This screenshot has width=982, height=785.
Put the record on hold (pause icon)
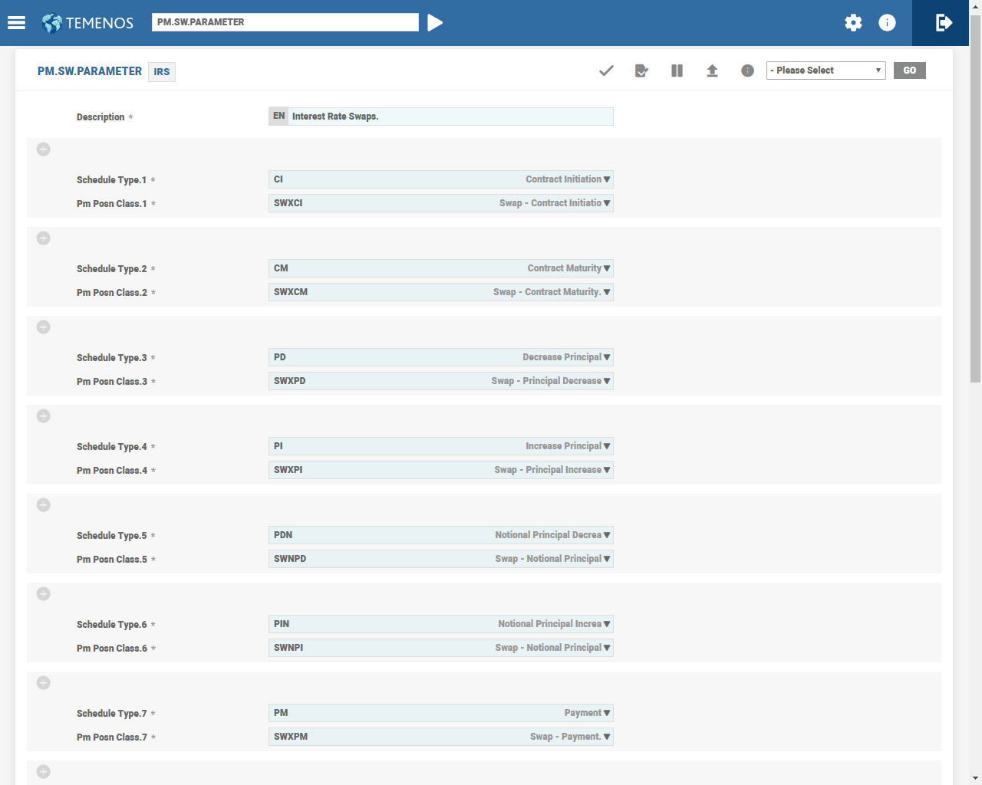coord(677,71)
